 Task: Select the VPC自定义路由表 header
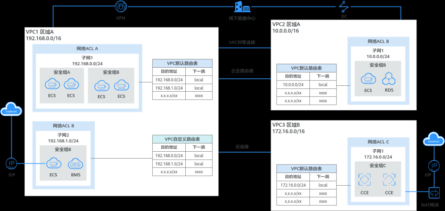coord(182,139)
